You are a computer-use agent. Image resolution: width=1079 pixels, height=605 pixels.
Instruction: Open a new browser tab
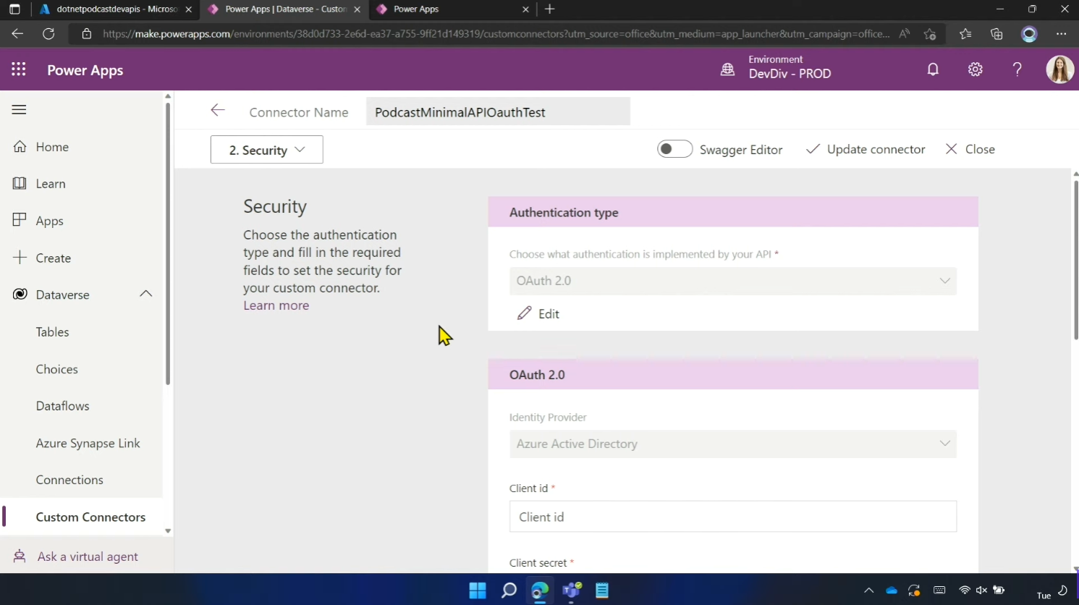550,9
